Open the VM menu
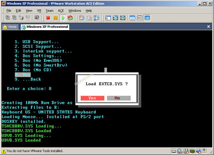This screenshot has height=155, width=214. (x=39, y=11)
